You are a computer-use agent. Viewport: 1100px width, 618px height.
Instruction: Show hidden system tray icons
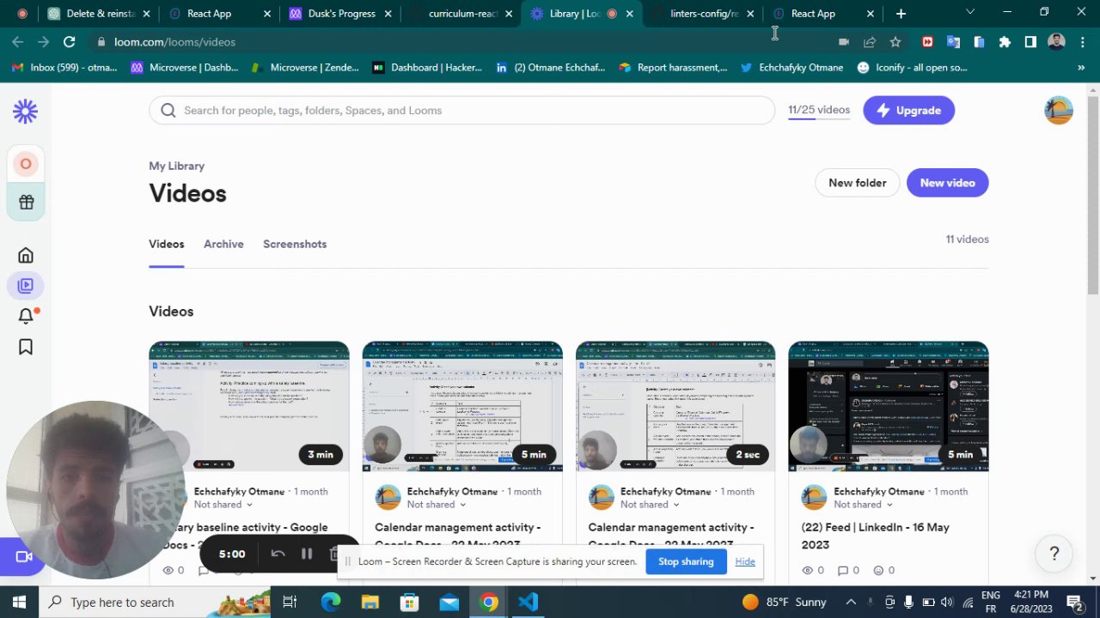[x=851, y=602]
